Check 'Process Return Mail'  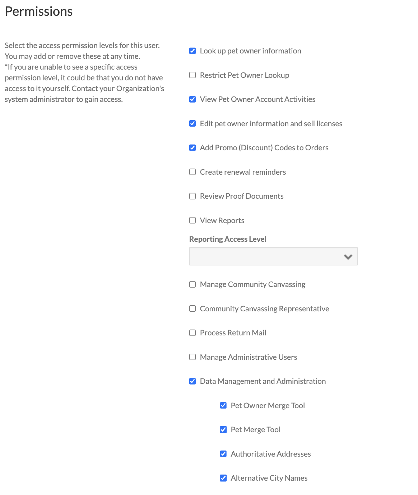[192, 333]
